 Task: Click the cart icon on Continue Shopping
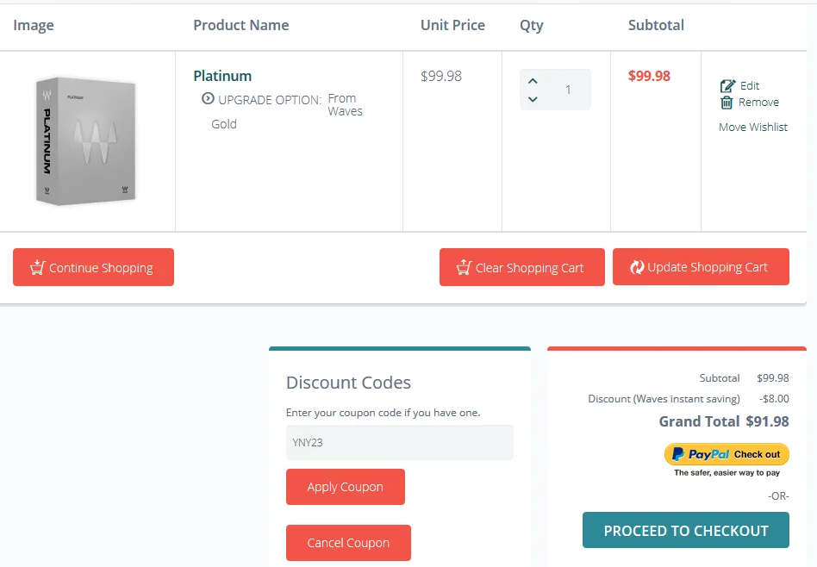38,267
